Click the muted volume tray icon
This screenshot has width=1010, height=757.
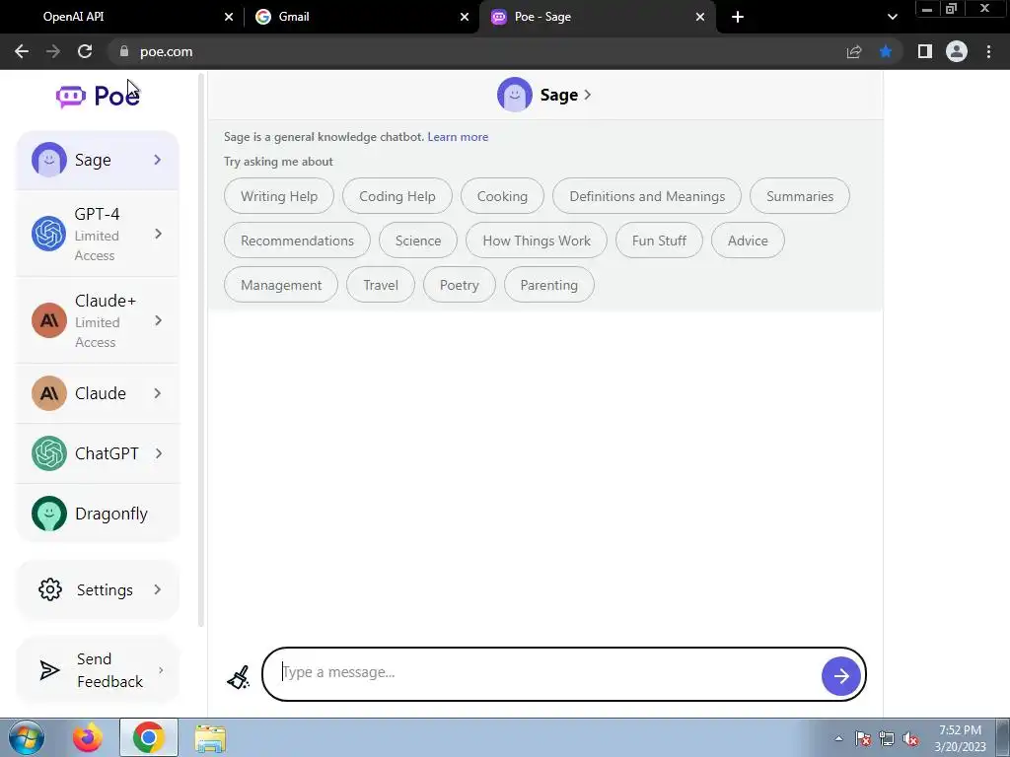pos(910,739)
